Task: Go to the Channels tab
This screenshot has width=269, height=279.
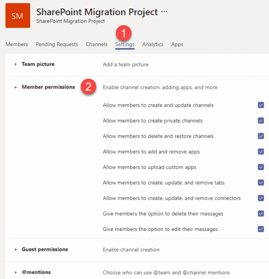Action: (x=97, y=44)
